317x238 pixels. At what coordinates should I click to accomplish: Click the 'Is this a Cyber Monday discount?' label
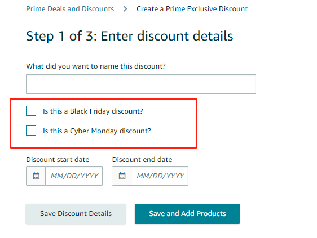(97, 131)
